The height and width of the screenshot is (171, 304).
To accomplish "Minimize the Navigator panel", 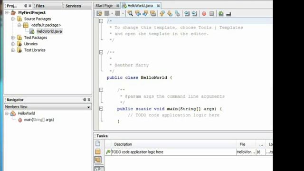I will tap(85, 99).
